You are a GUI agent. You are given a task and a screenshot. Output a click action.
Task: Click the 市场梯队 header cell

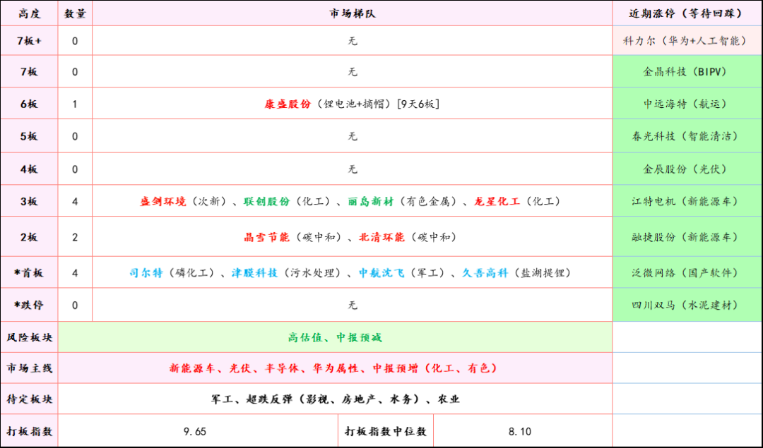[x=353, y=13]
